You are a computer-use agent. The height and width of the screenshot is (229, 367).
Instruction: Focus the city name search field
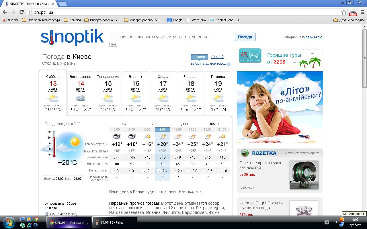click(x=170, y=37)
